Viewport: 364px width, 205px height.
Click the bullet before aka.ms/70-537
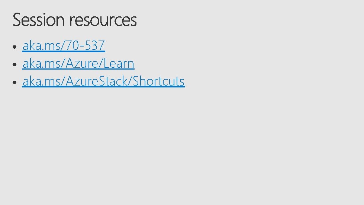[15, 47]
